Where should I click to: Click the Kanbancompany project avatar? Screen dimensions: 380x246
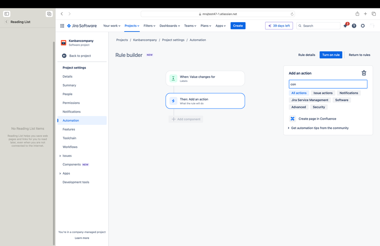click(x=64, y=43)
